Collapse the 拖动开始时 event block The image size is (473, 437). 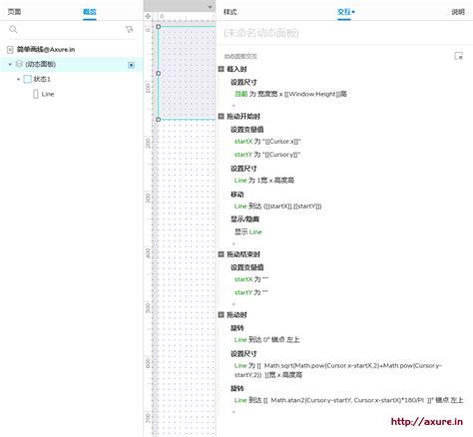[x=221, y=116]
